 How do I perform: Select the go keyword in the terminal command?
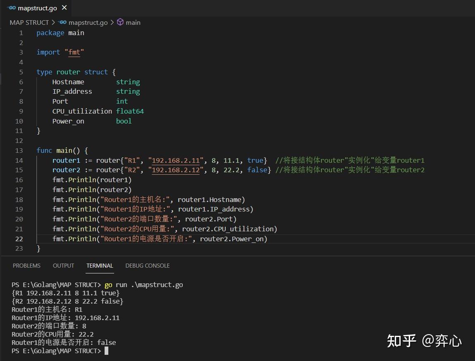pos(108,285)
